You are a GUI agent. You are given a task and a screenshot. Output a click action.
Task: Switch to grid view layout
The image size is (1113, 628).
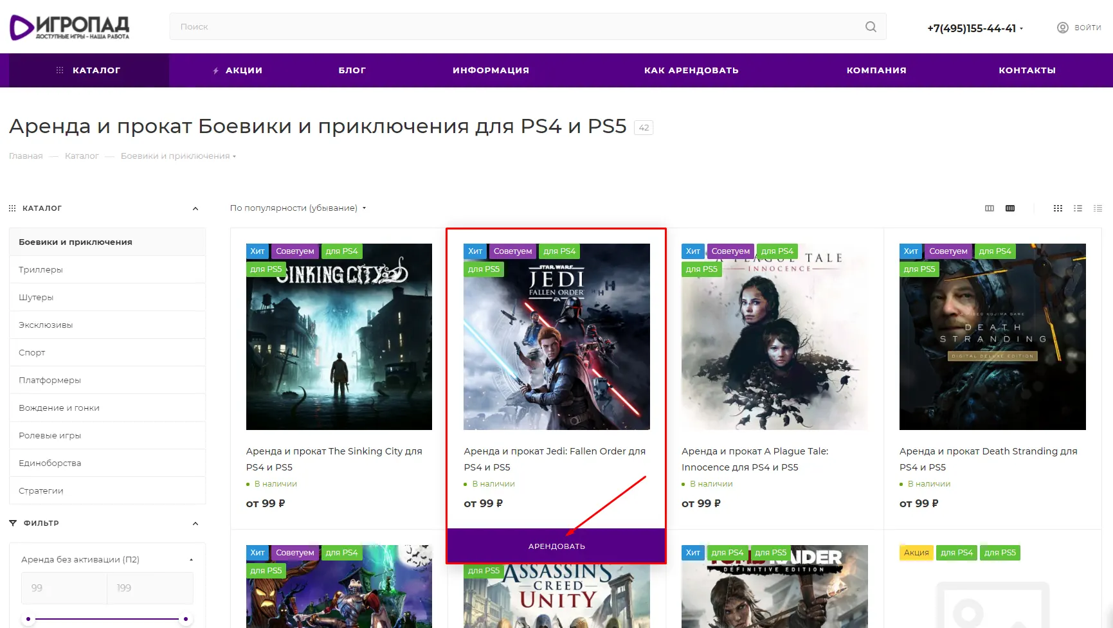coord(1058,208)
